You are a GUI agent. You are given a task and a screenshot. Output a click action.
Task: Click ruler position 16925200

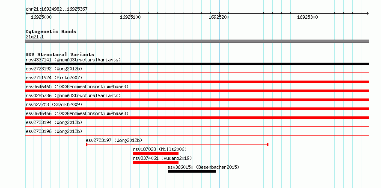219,17
